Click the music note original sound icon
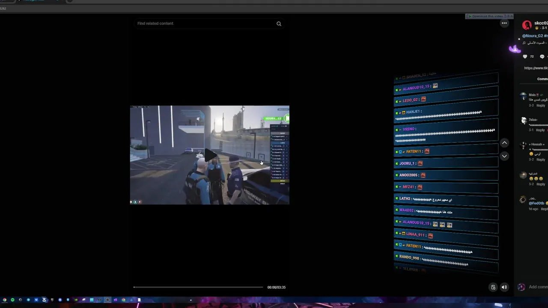 tap(524, 43)
